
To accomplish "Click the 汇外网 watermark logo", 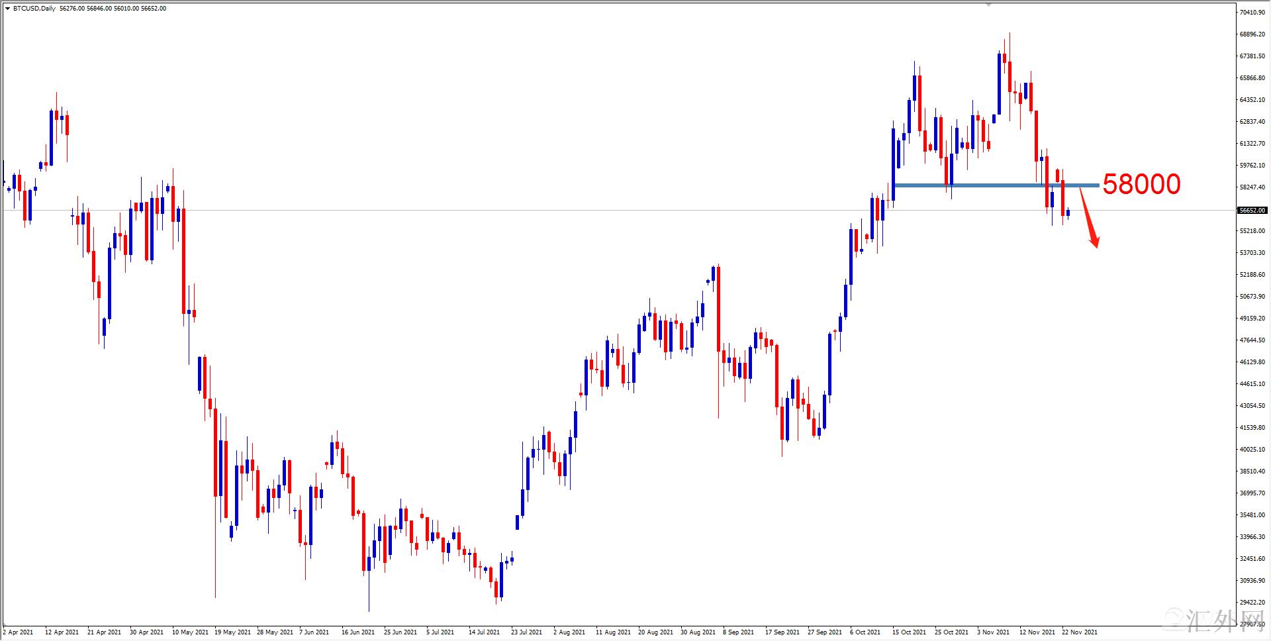I will [x=1218, y=619].
